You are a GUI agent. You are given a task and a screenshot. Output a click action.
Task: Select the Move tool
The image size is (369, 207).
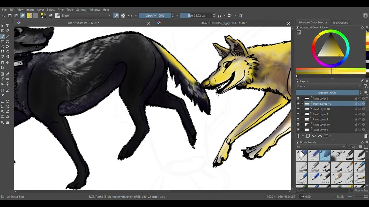point(8,63)
